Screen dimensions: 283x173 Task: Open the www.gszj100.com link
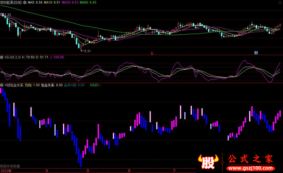click(x=251, y=168)
